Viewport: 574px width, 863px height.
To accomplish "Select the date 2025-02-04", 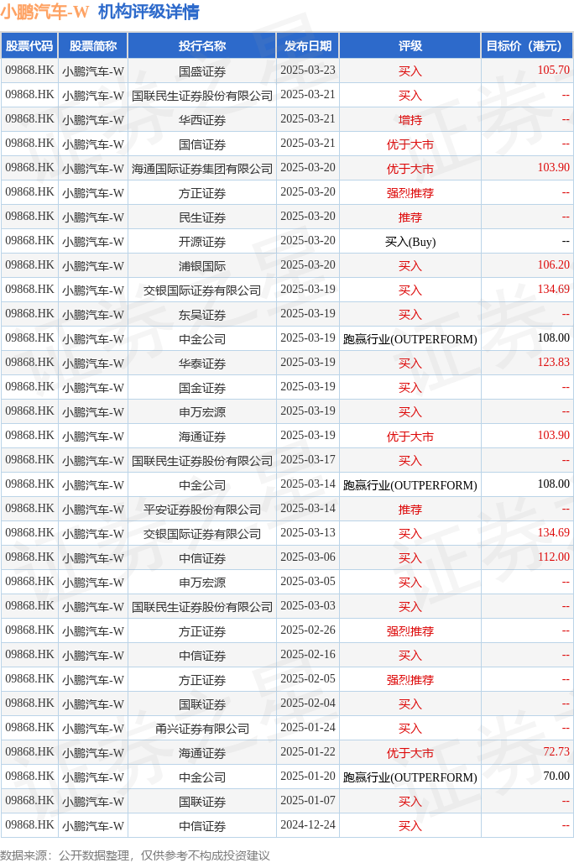I will (x=308, y=703).
